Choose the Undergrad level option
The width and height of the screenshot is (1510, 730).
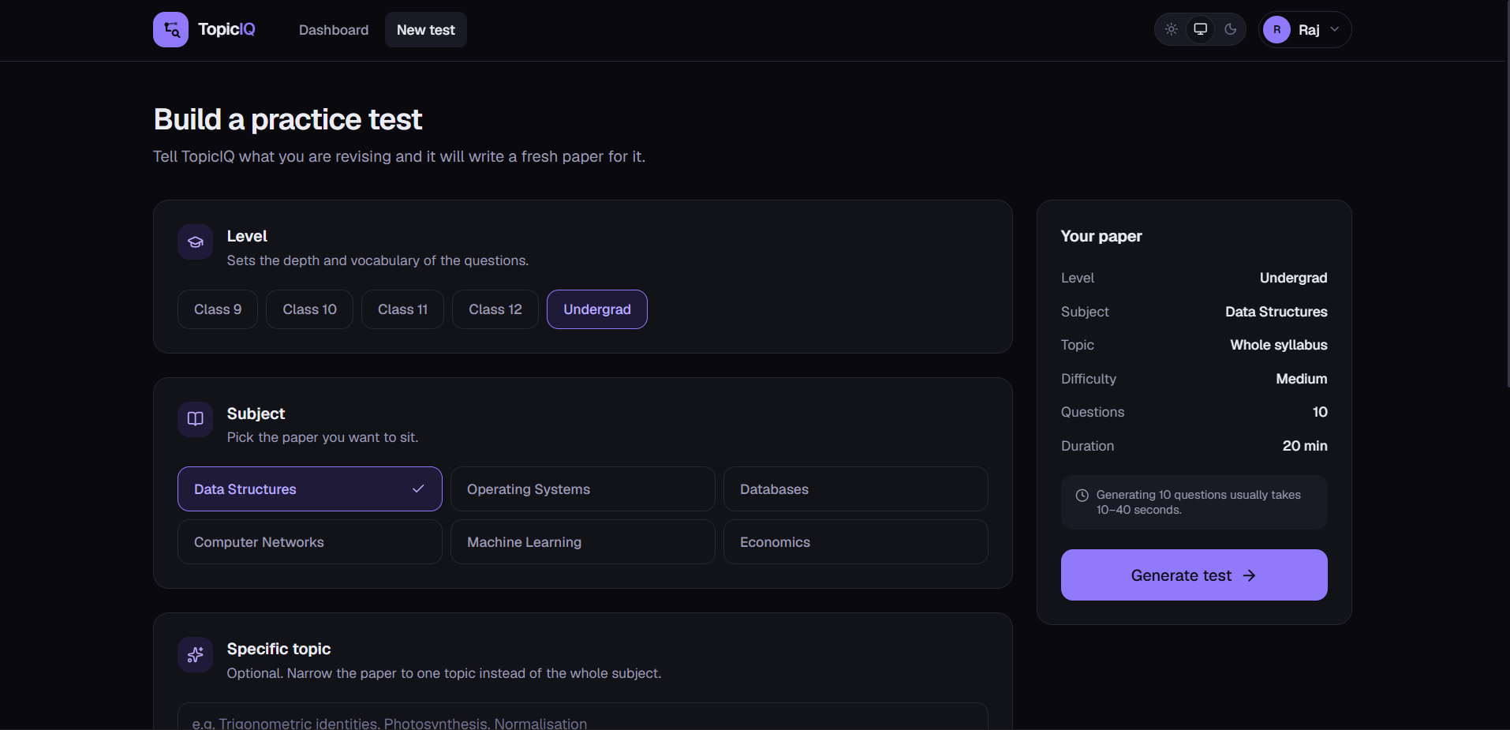tap(597, 309)
